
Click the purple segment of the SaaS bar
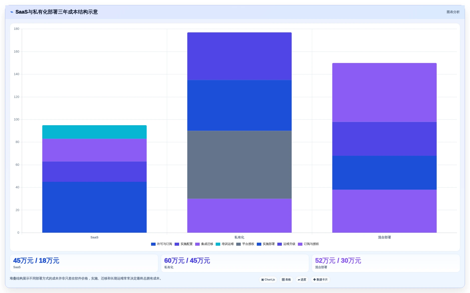(x=94, y=150)
